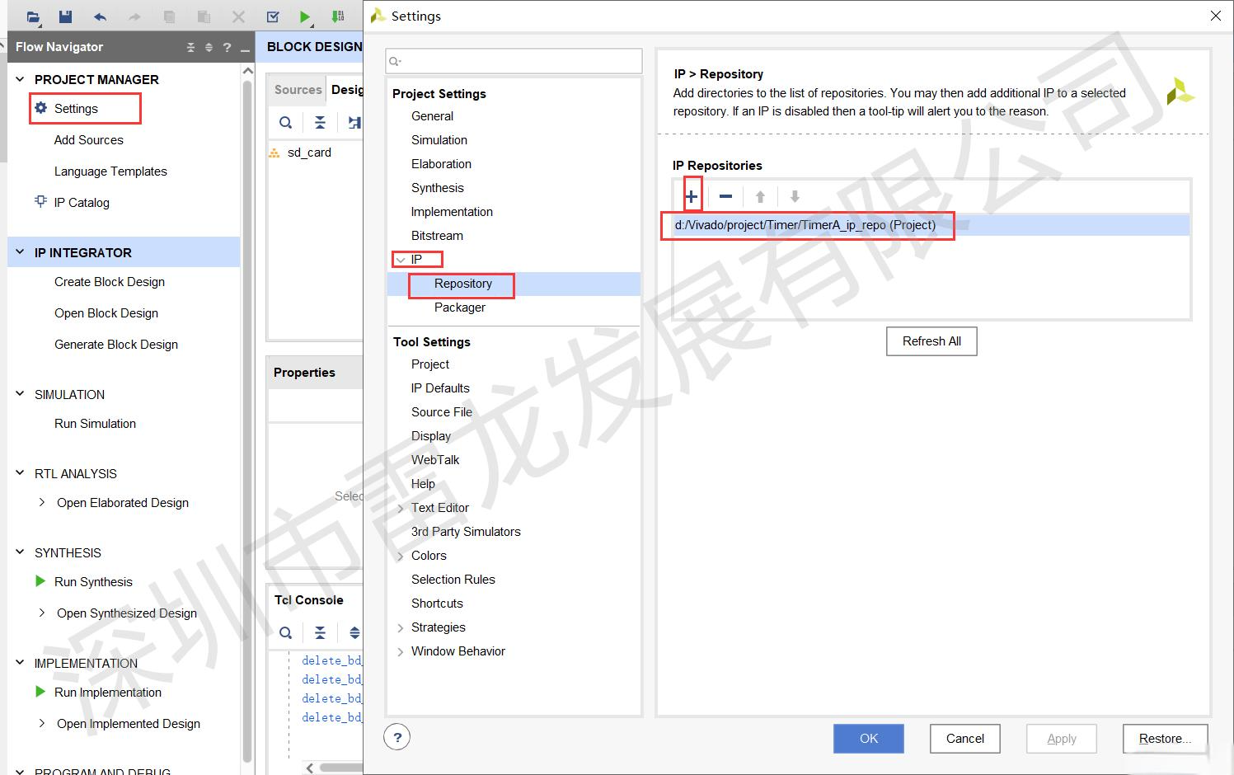Click the green Run toolbar icon
Screen dimensions: 1234x775
click(x=306, y=16)
